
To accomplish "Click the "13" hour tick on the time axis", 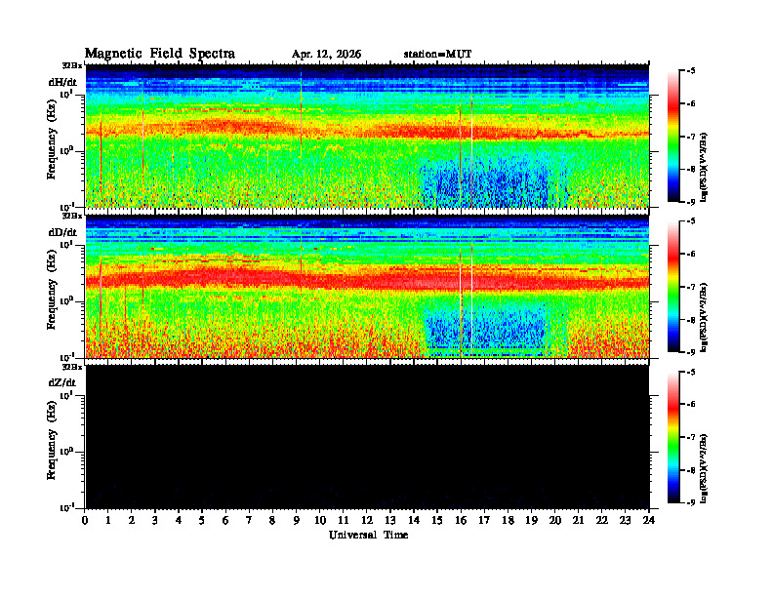I will pyautogui.click(x=390, y=521).
